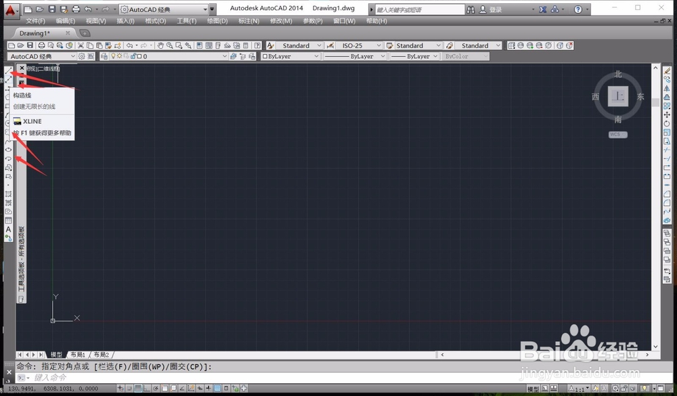
Task: Click the new drawing tab plus button
Action: click(85, 33)
